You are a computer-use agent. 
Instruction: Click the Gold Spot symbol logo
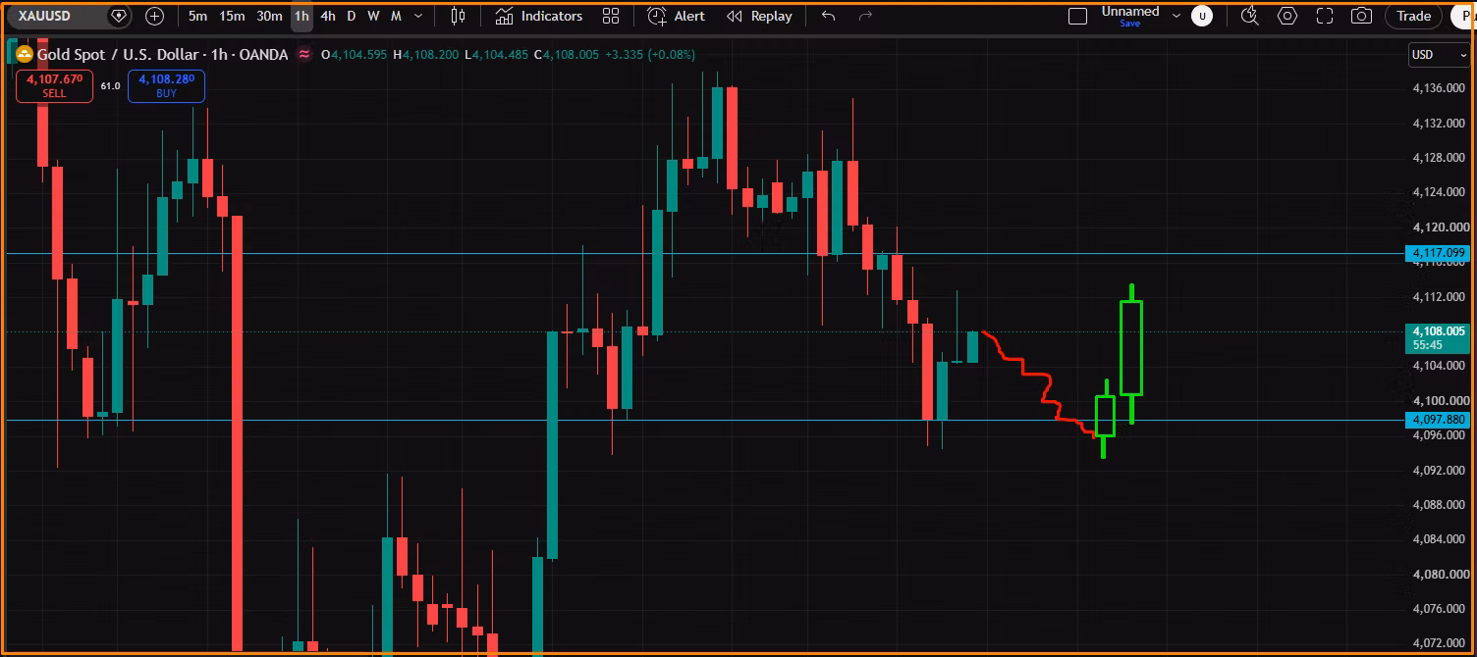click(25, 54)
